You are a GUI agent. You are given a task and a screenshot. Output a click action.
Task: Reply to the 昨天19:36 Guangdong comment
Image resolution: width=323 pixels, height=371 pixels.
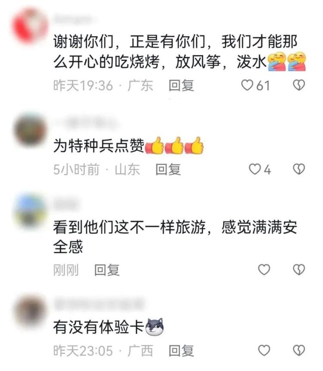click(181, 85)
